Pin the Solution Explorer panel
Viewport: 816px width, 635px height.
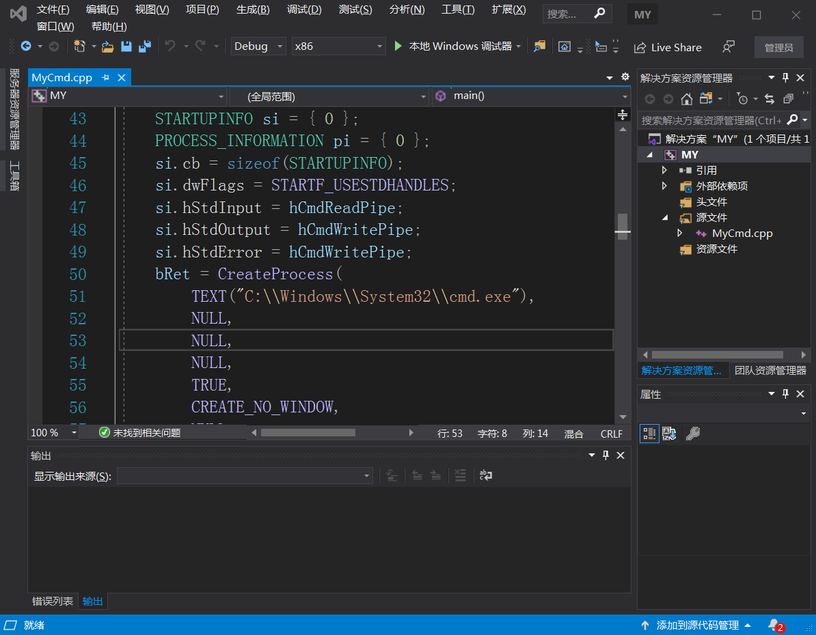coord(786,77)
